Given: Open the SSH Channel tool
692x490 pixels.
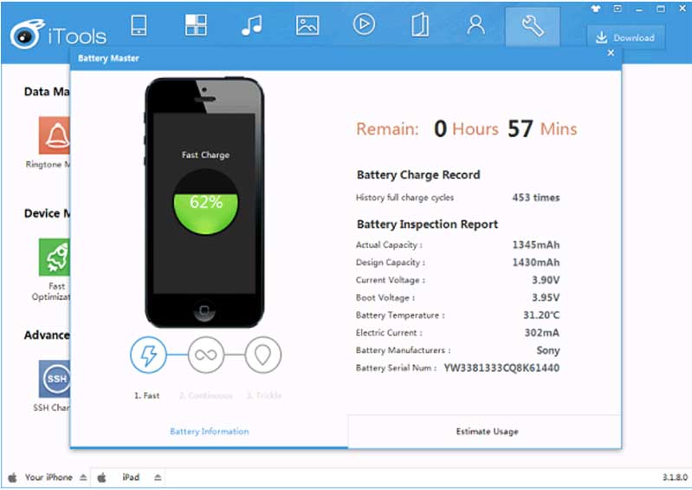Looking at the screenshot, I should point(54,379).
